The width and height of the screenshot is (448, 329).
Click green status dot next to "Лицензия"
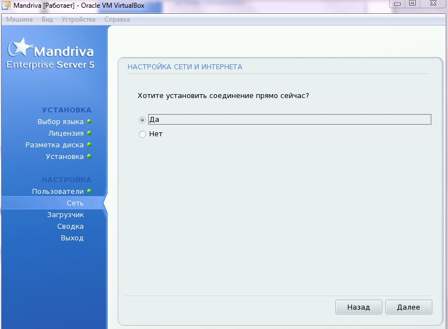click(89, 133)
